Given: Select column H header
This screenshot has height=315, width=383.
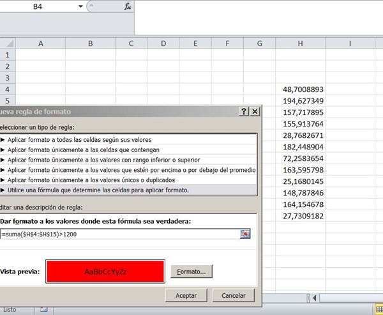Looking at the screenshot, I should 300,43.
